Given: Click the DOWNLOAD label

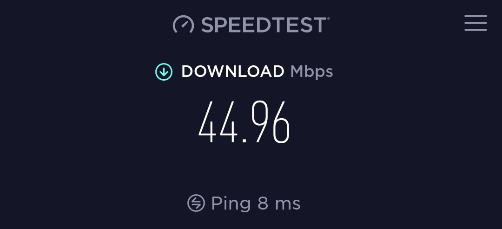Looking at the screenshot, I should pyautogui.click(x=233, y=71).
